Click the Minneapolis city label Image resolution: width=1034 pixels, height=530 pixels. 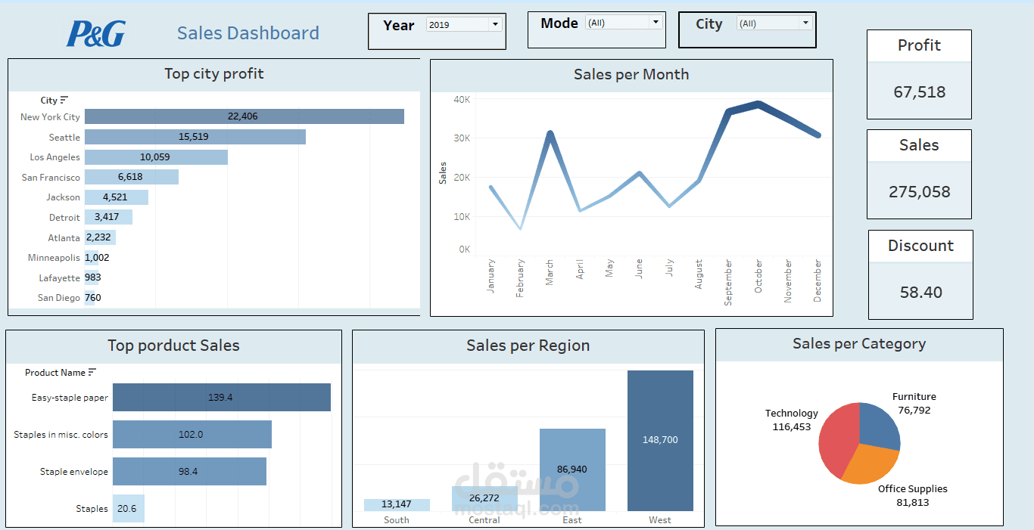click(54, 258)
